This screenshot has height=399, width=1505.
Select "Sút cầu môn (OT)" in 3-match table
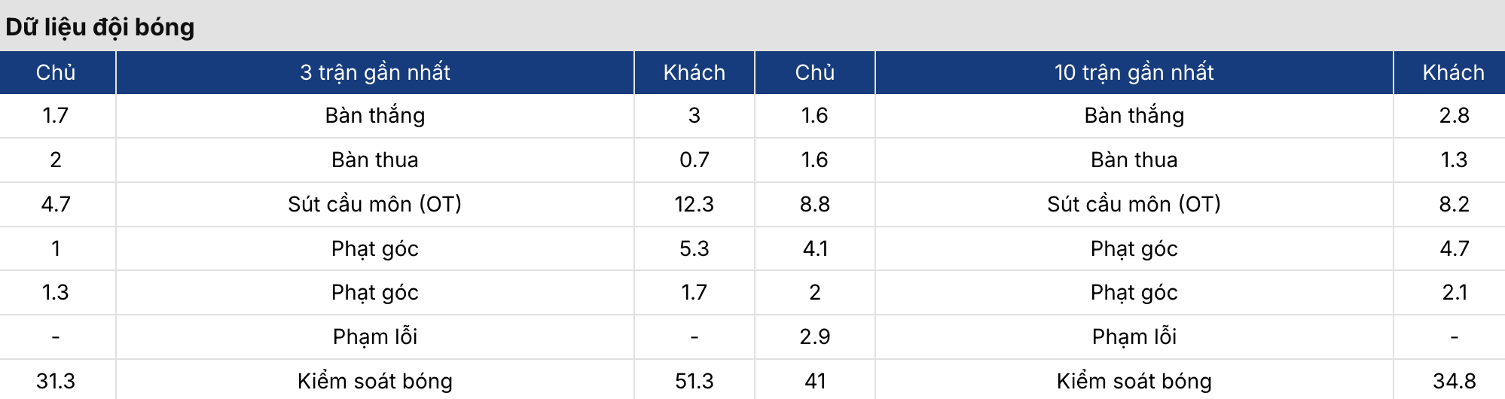pos(374,204)
